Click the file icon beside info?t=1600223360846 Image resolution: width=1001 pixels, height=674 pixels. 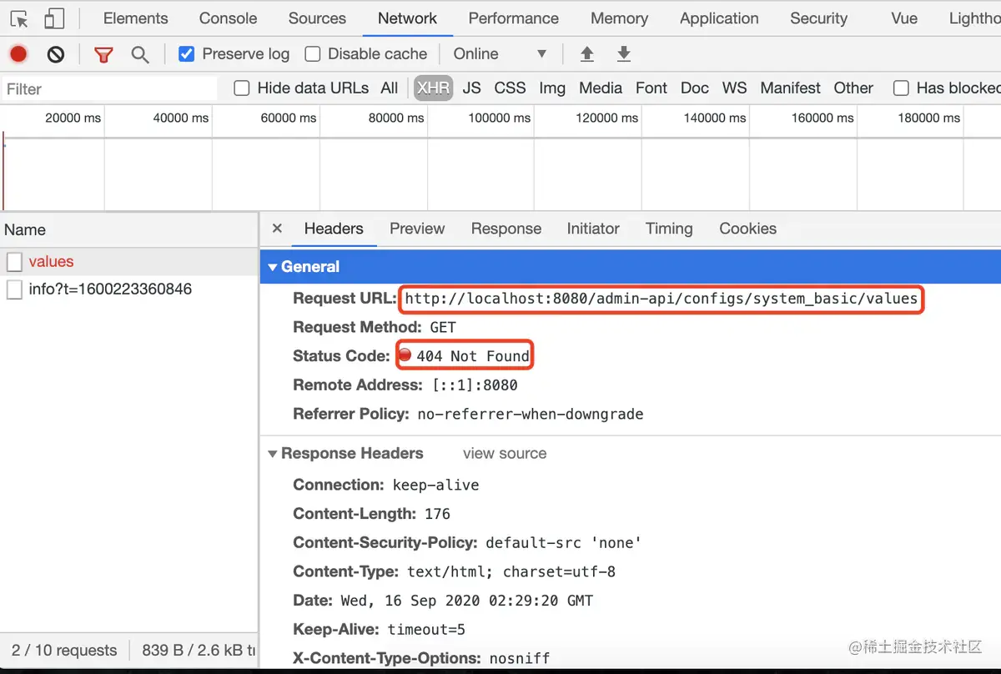14,289
